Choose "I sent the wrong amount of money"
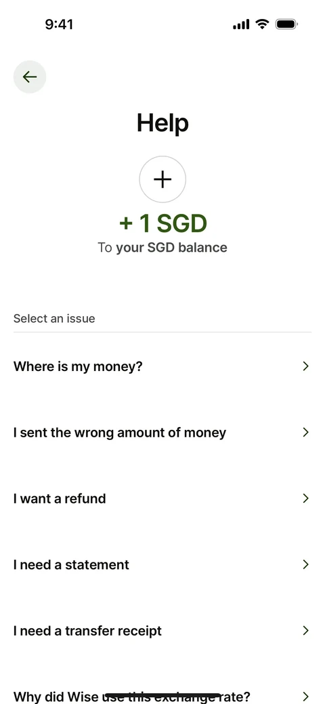325x704 pixels. [x=162, y=433]
